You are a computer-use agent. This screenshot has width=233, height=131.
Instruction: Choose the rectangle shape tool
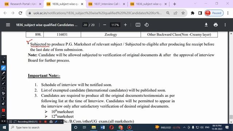click(x=3, y=88)
